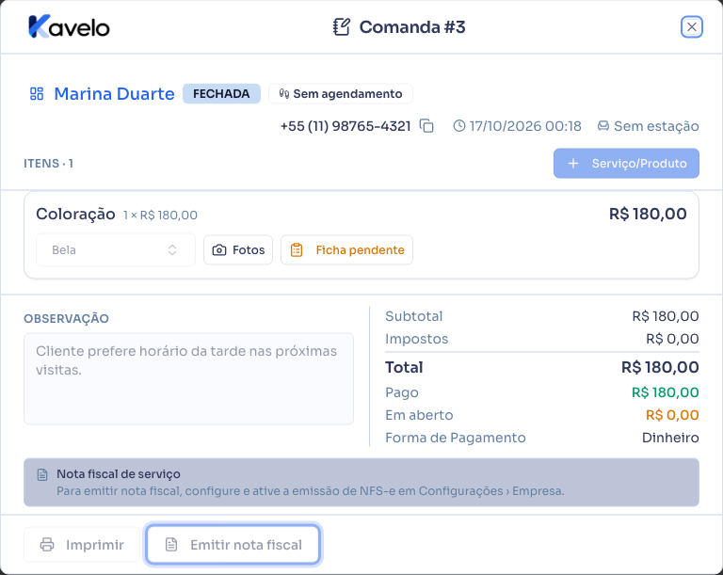This screenshot has height=575, width=723.
Task: Click the date 17/10/2026 00:18
Action: 525,126
